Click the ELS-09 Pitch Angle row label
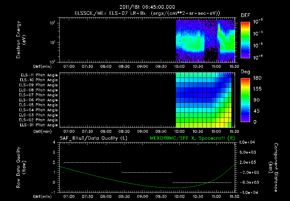290x201 pixels. tap(39, 85)
